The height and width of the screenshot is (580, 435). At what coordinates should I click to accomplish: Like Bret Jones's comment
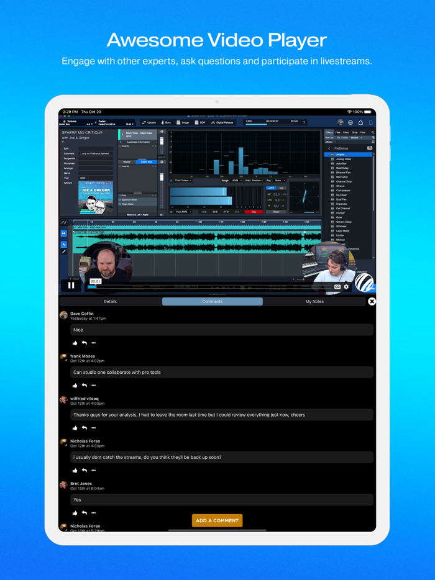pos(75,513)
